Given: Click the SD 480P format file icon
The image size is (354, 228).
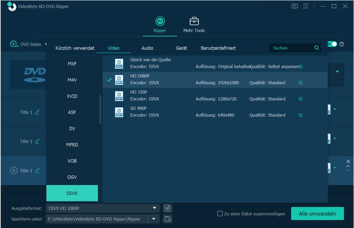Looking at the screenshot, I should [x=119, y=112].
